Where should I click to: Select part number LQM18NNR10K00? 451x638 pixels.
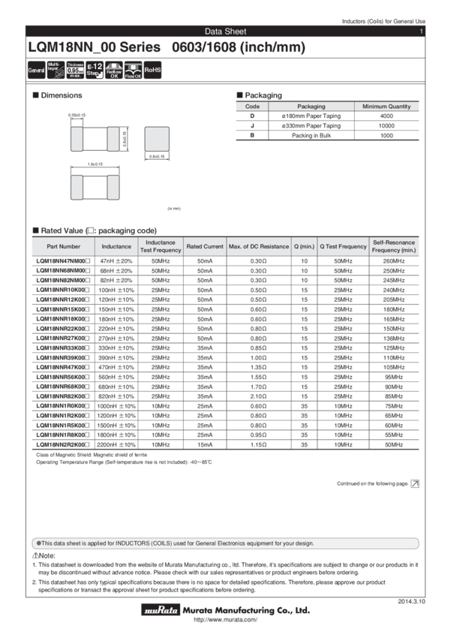click(x=63, y=290)
